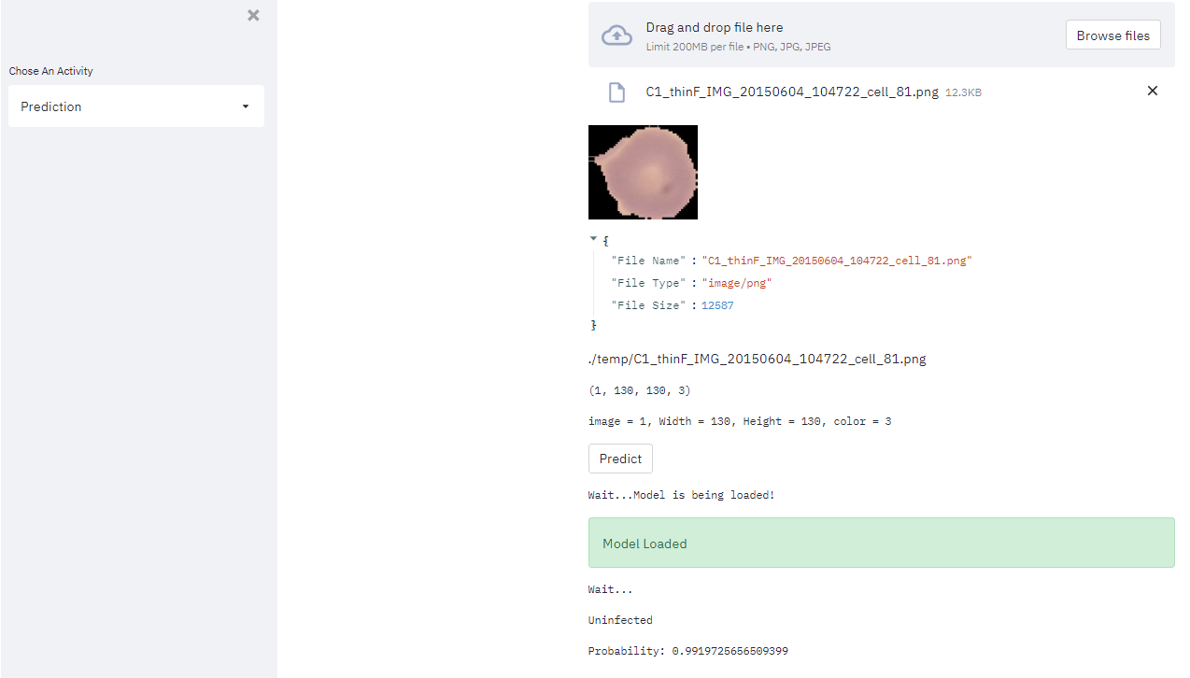Image resolution: width=1190 pixels, height=678 pixels.
Task: Collapse the JSON file details tree
Action: (x=594, y=239)
